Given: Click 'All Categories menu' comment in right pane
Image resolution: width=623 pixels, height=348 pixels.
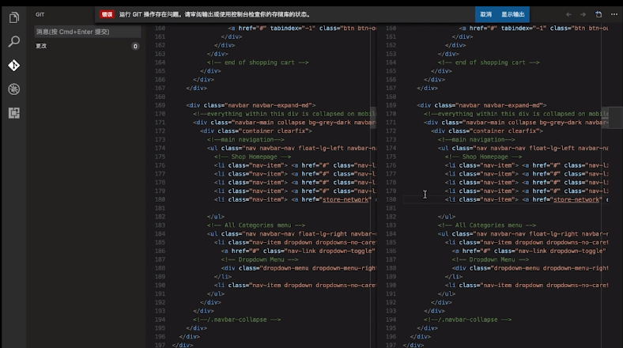Looking at the screenshot, I should [x=487, y=225].
